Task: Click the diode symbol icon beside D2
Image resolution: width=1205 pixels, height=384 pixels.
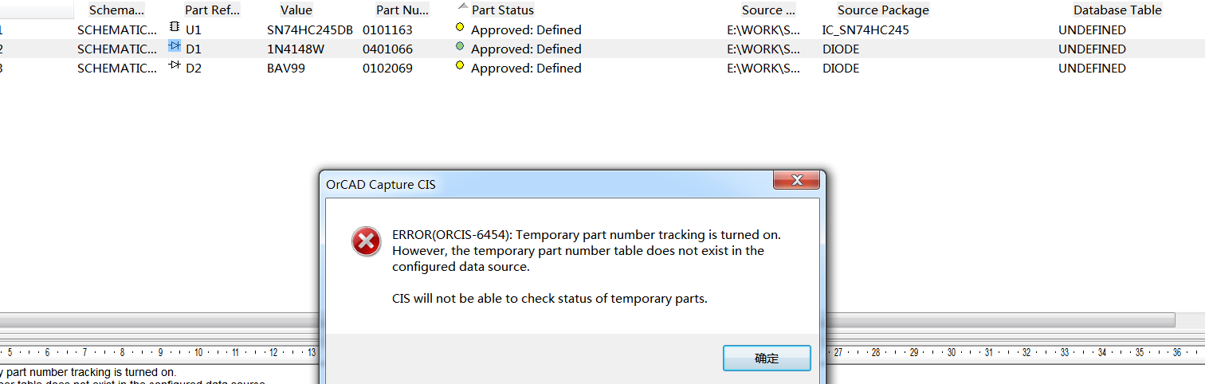Action: point(175,65)
